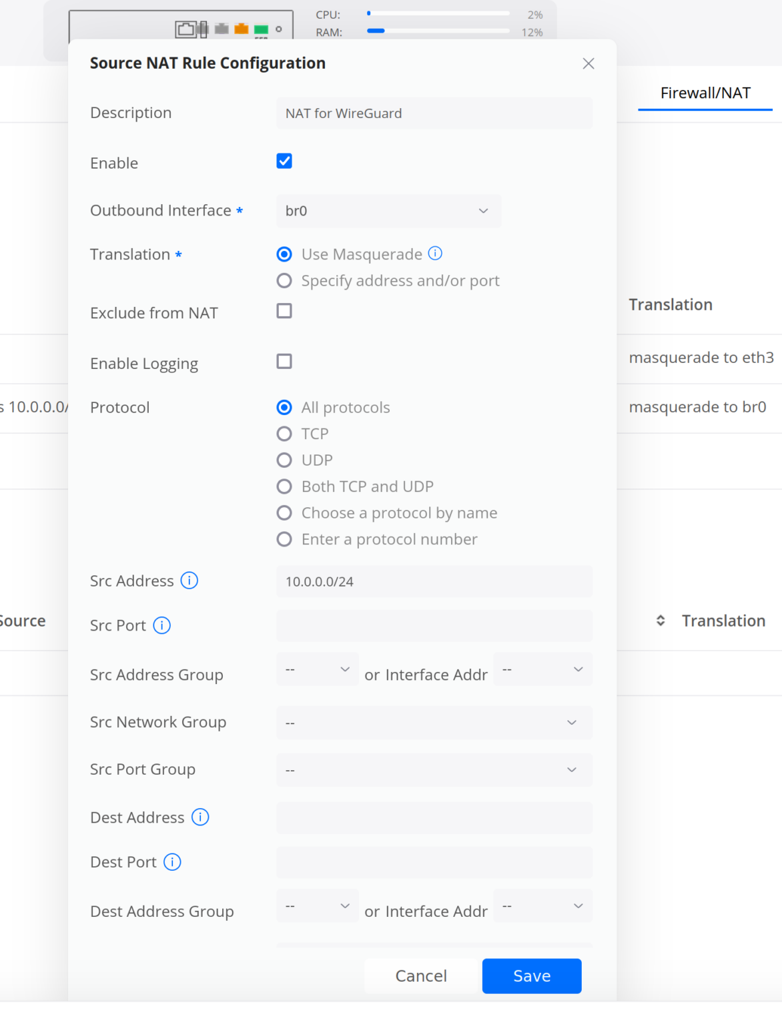Open the Outbound Interface dropdown

pyautogui.click(x=388, y=211)
